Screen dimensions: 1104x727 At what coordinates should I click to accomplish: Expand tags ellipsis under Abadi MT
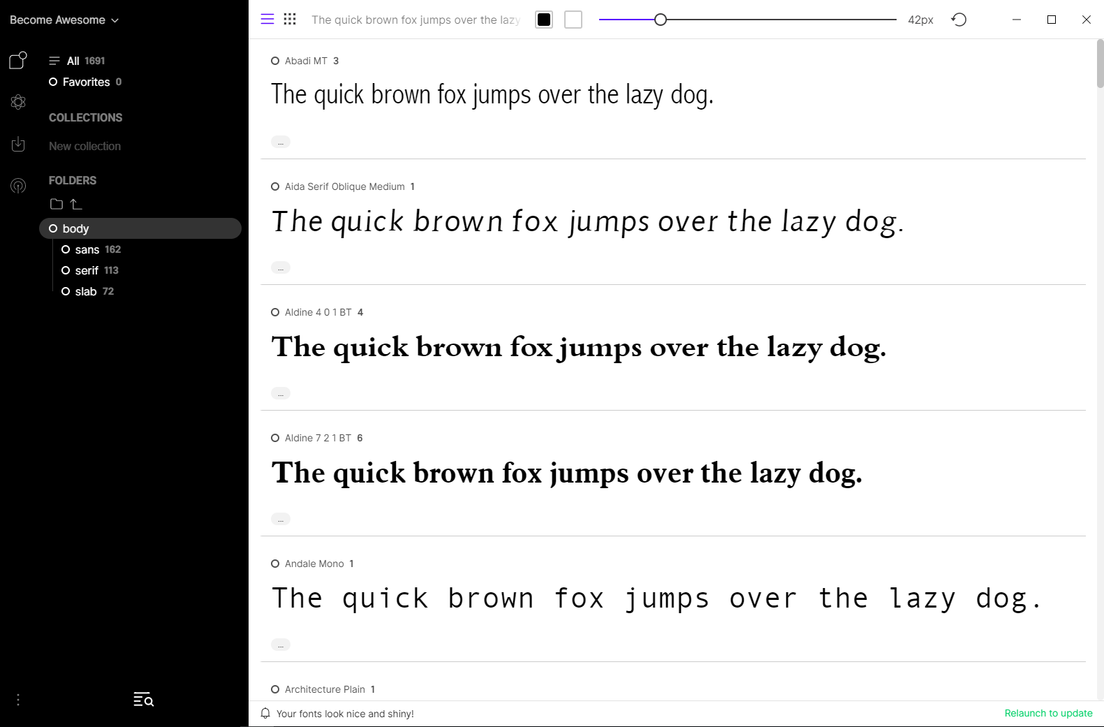click(281, 142)
